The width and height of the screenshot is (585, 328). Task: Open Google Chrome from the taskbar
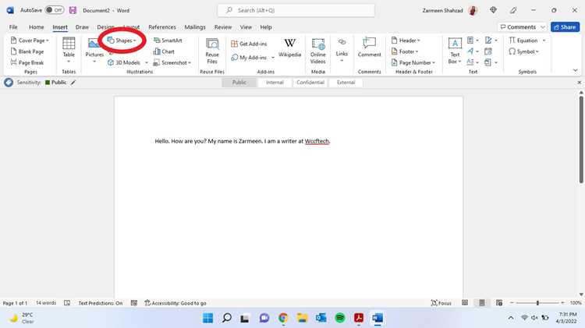[x=283, y=318]
